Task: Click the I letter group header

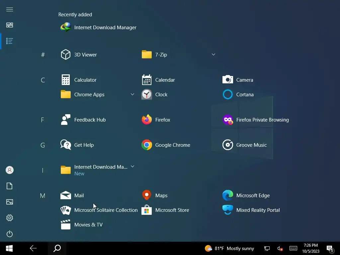Action: coord(42,170)
